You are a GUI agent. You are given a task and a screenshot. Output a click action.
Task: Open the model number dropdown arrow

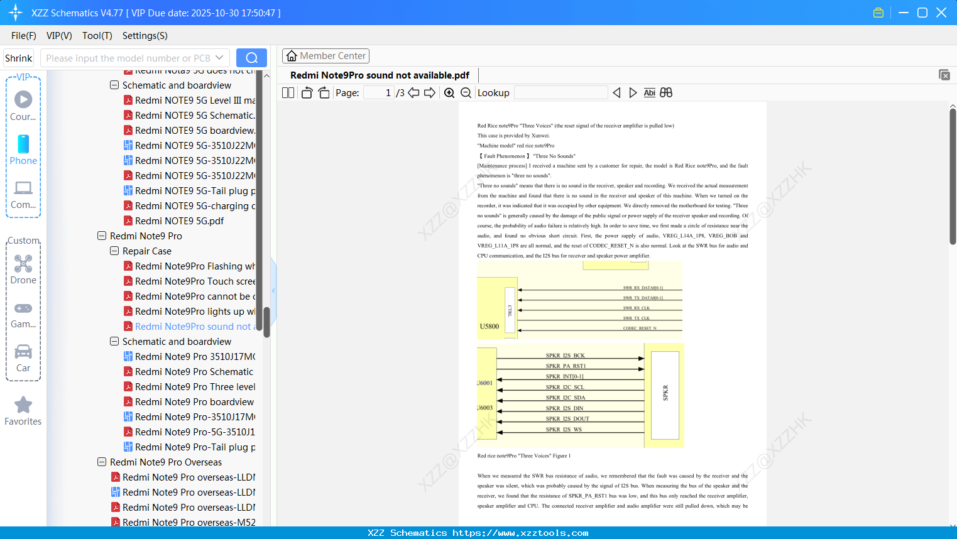pyautogui.click(x=219, y=58)
